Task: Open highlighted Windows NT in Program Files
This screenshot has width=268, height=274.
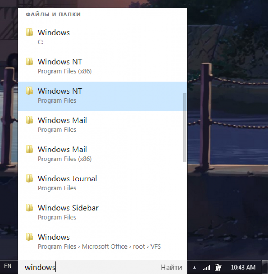Action: pyautogui.click(x=102, y=96)
